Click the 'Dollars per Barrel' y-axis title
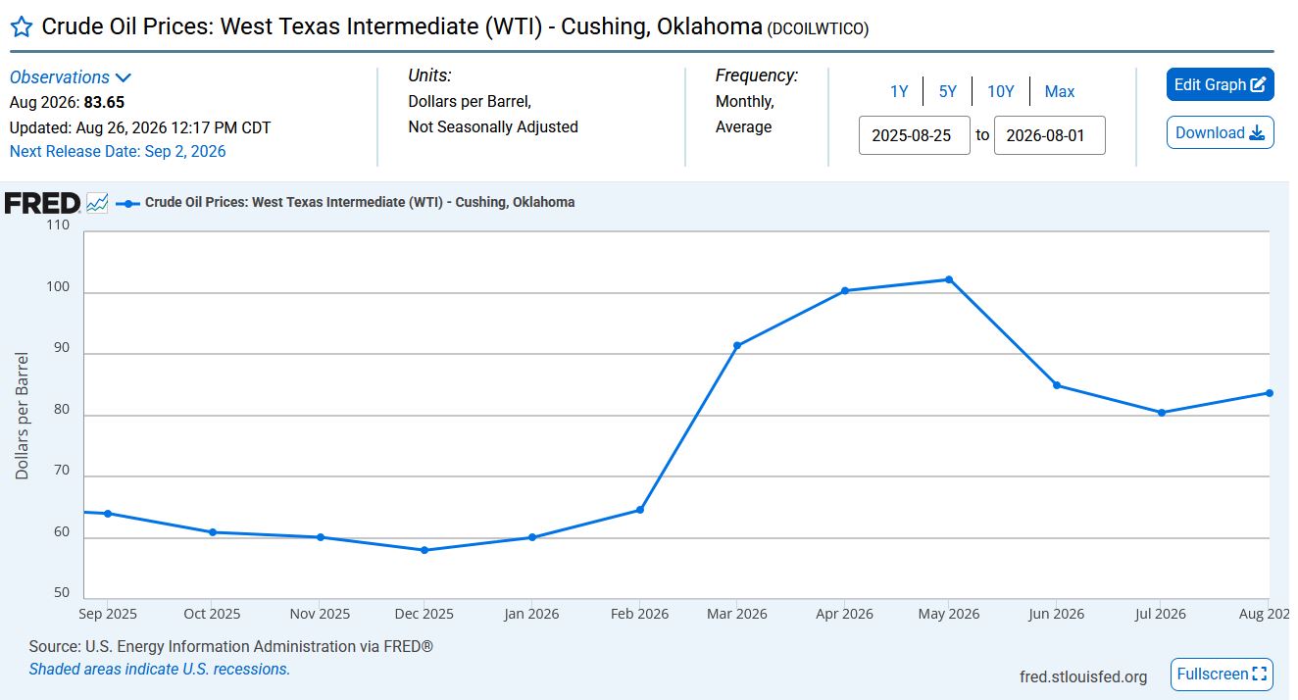Viewport: 1298px width, 700px height. click(x=22, y=416)
